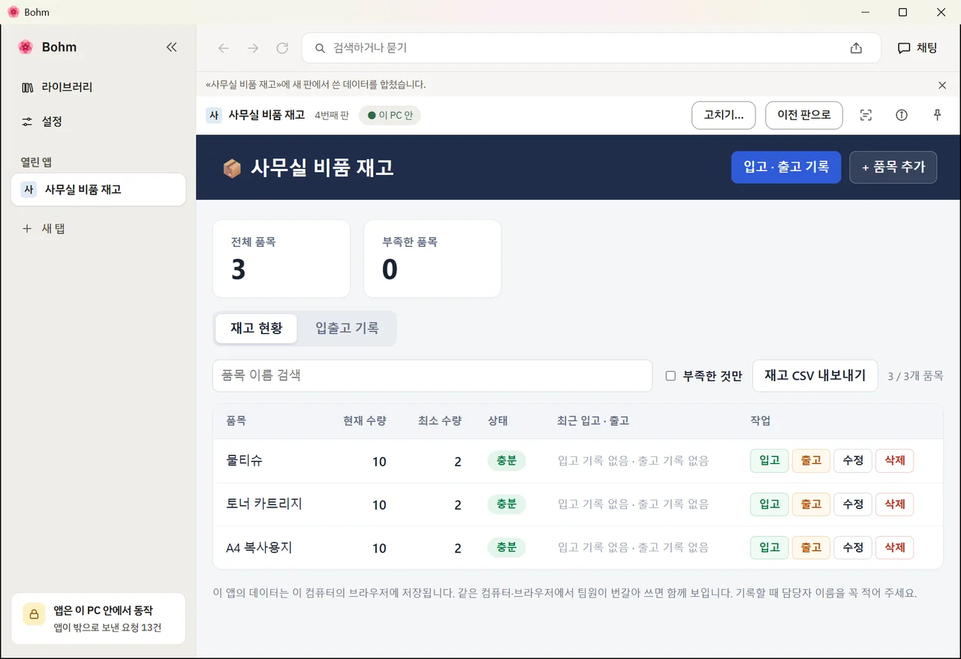Viewport: 961px width, 659px height.
Task: Click the screenshot capture icon in app toolbar
Action: [x=866, y=116]
